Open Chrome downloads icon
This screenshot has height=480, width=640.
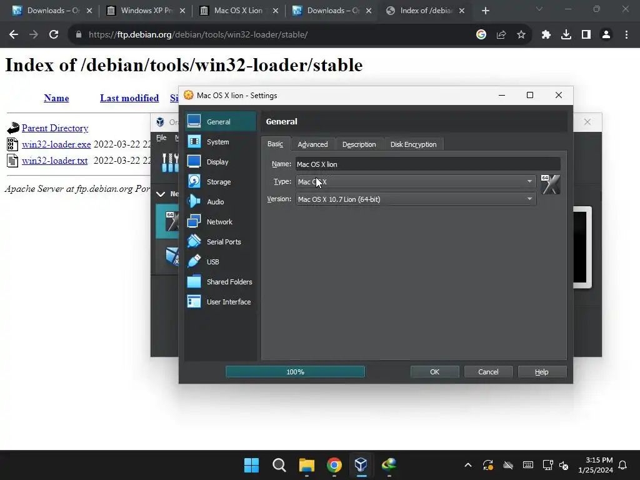click(566, 35)
